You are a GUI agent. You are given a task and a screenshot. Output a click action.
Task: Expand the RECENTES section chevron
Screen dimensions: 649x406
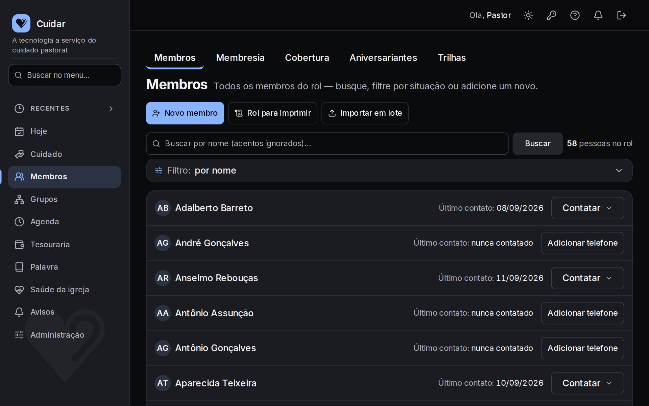click(x=111, y=109)
